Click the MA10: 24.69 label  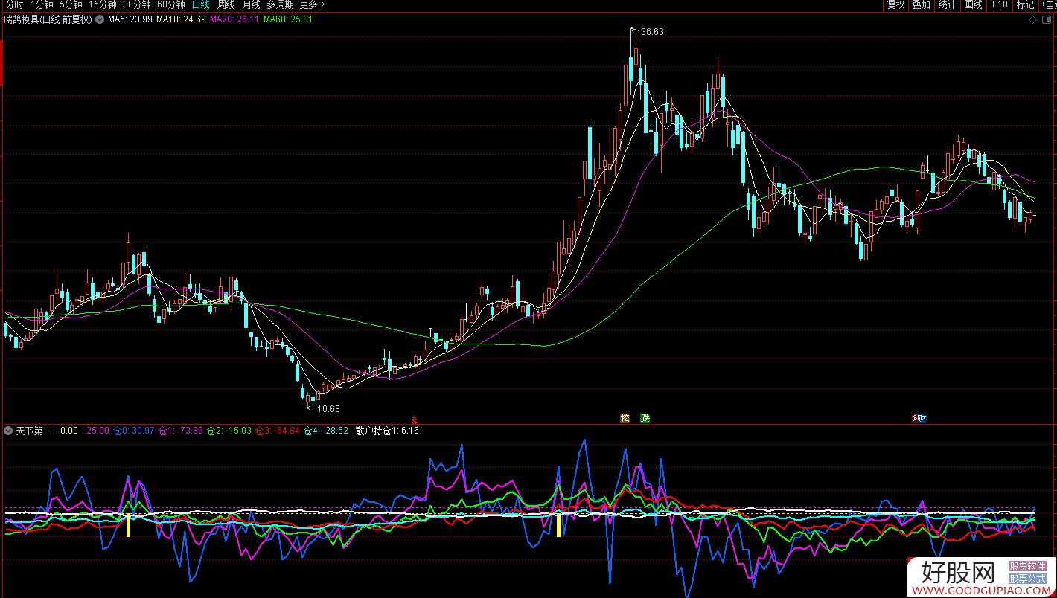point(181,19)
